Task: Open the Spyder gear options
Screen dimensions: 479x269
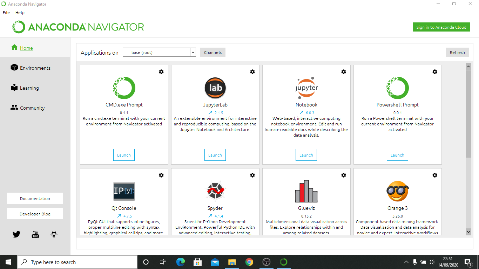Action: point(252,175)
